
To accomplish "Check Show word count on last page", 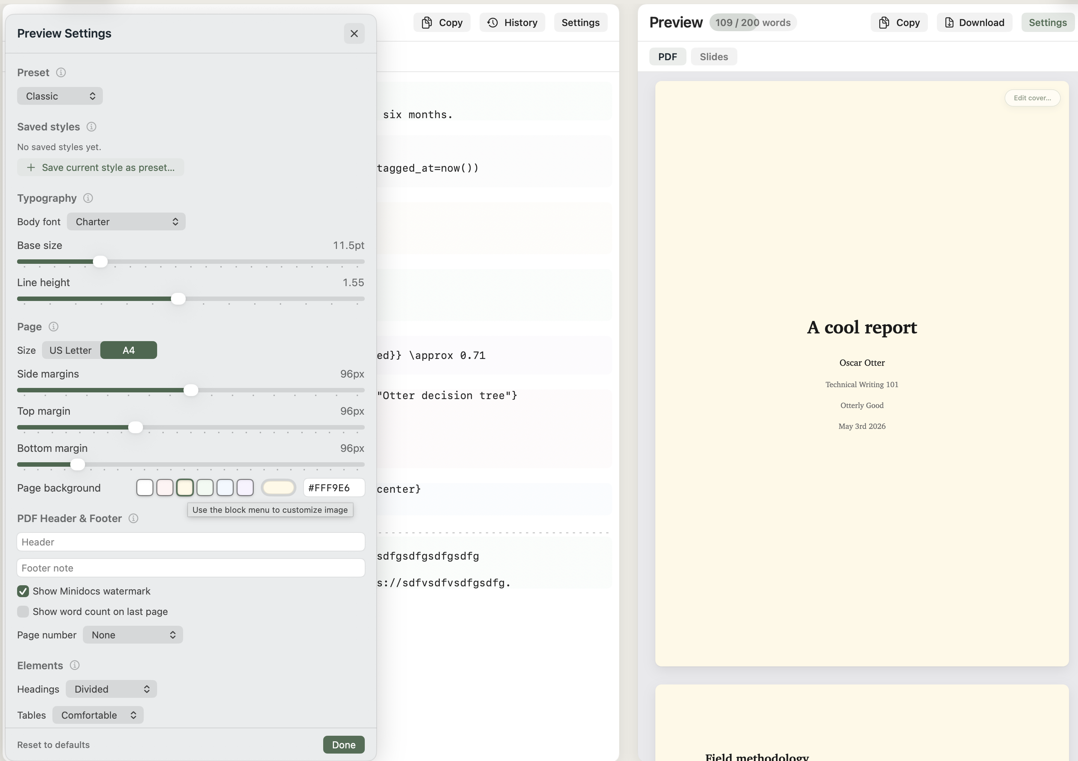I will 23,612.
